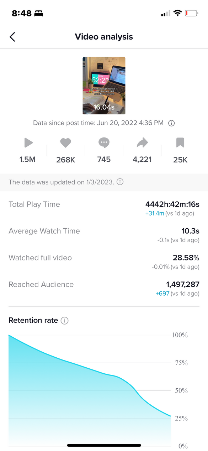Tap the back arrow icon

pyautogui.click(x=12, y=37)
